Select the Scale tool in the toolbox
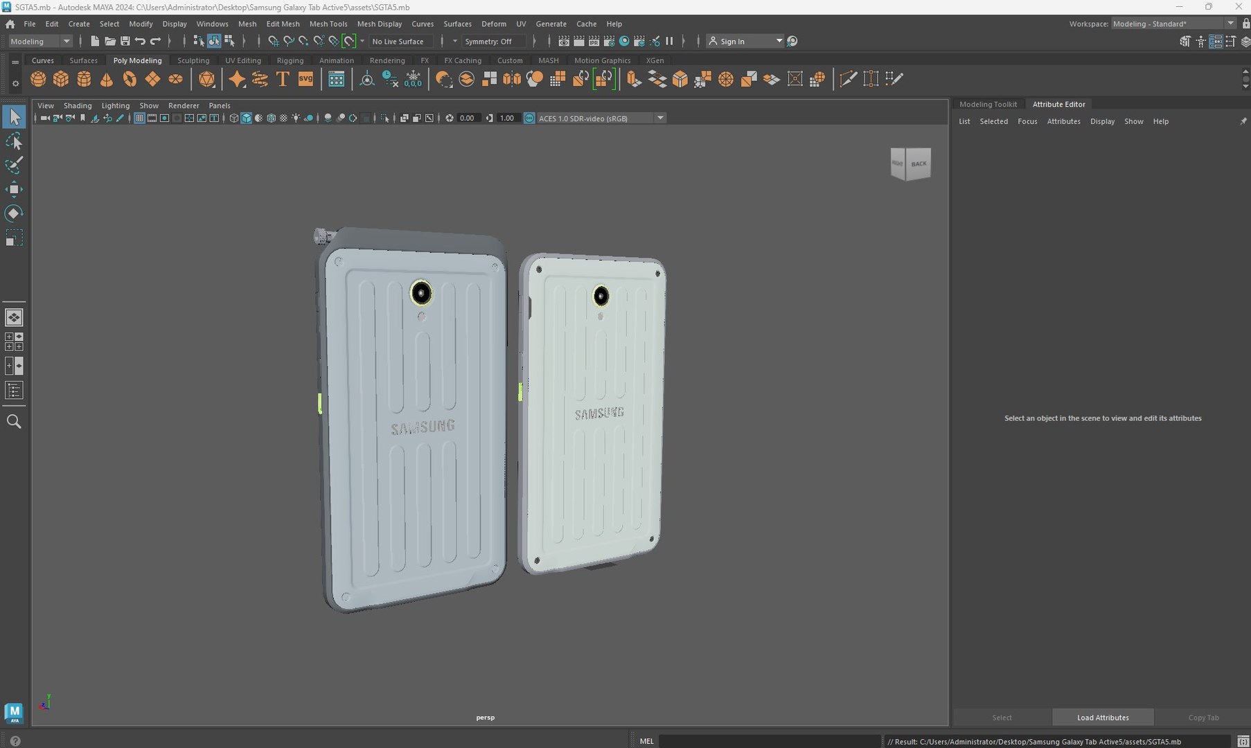The width and height of the screenshot is (1251, 748). (x=14, y=238)
